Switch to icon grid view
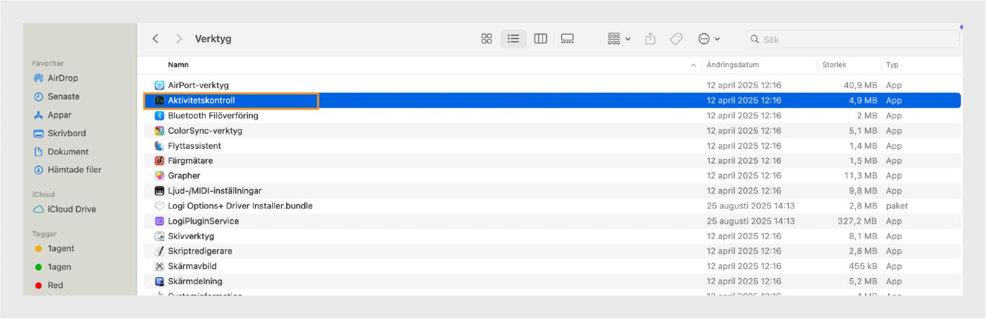Screen dimensions: 986x319 tap(486, 39)
